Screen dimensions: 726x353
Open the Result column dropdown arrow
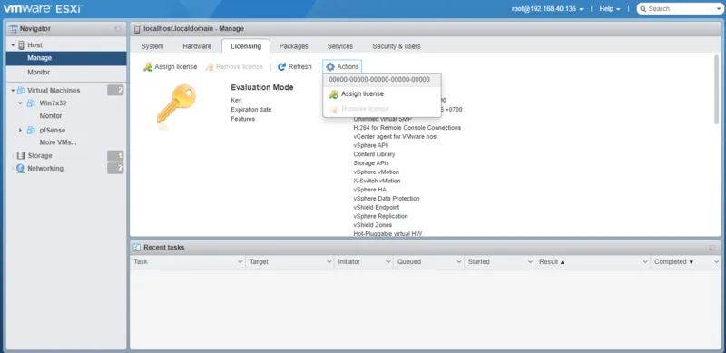(x=645, y=261)
